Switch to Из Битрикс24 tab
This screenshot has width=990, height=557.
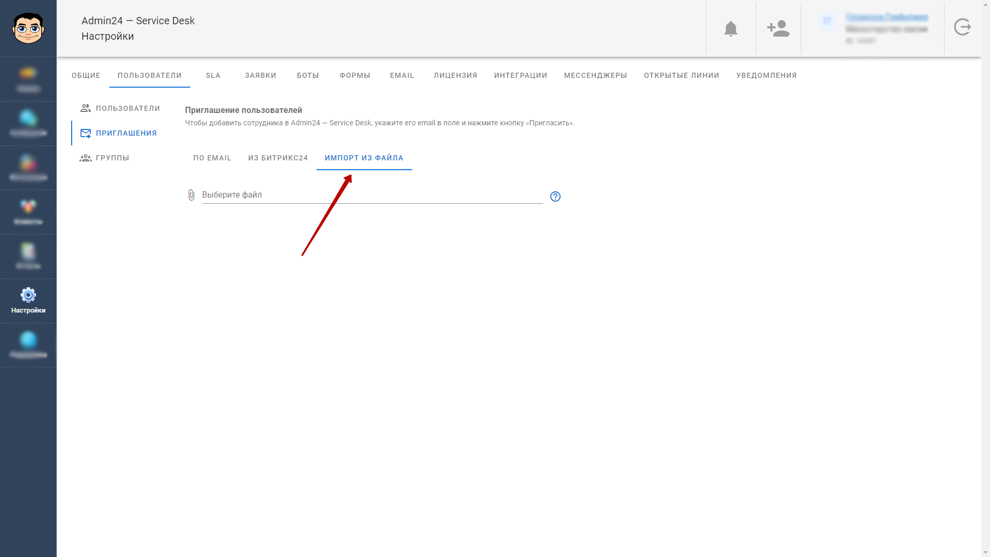coord(278,158)
